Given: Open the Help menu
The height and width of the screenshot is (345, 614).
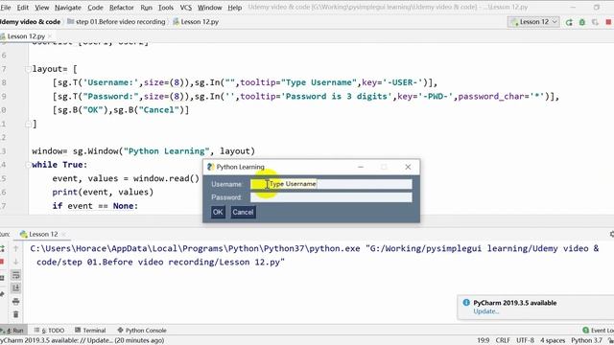Looking at the screenshot, I should (234, 8).
